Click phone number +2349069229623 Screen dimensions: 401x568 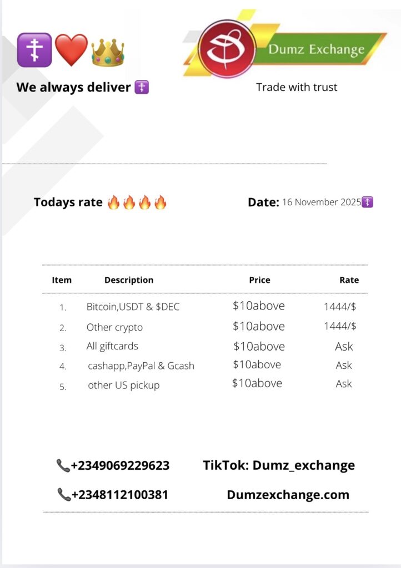tap(120, 465)
